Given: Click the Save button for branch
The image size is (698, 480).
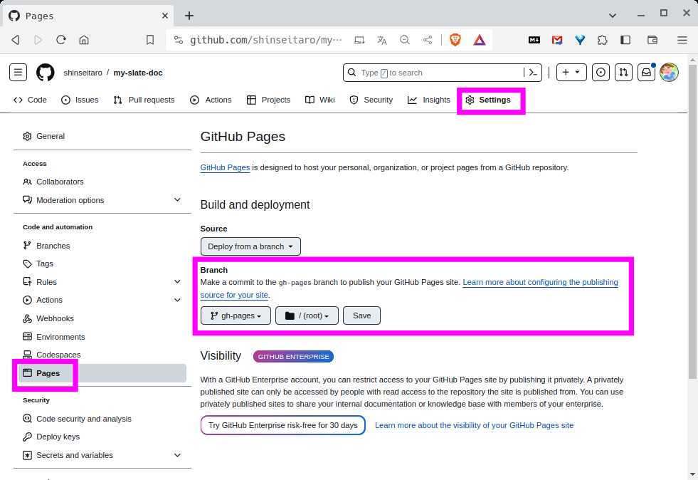Looking at the screenshot, I should tap(361, 315).
